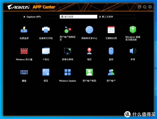Open the settings gear in title bar

coord(145,7)
